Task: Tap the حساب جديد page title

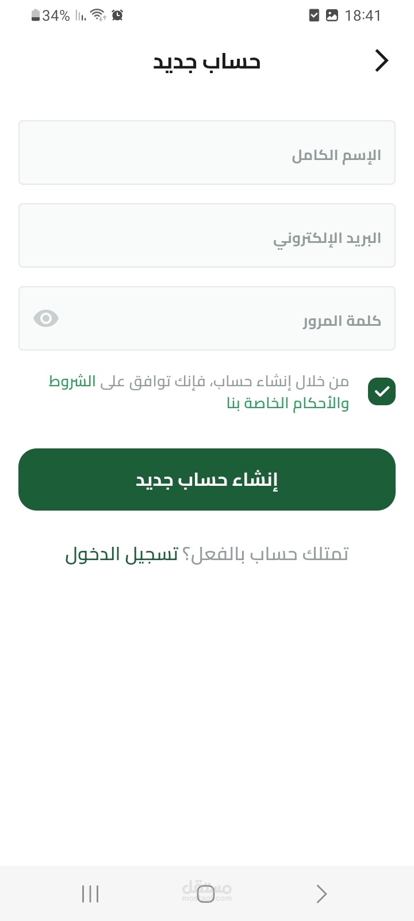Action: tap(207, 62)
